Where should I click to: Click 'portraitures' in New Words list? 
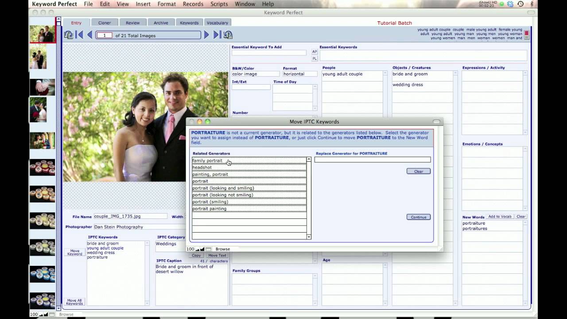click(x=475, y=229)
